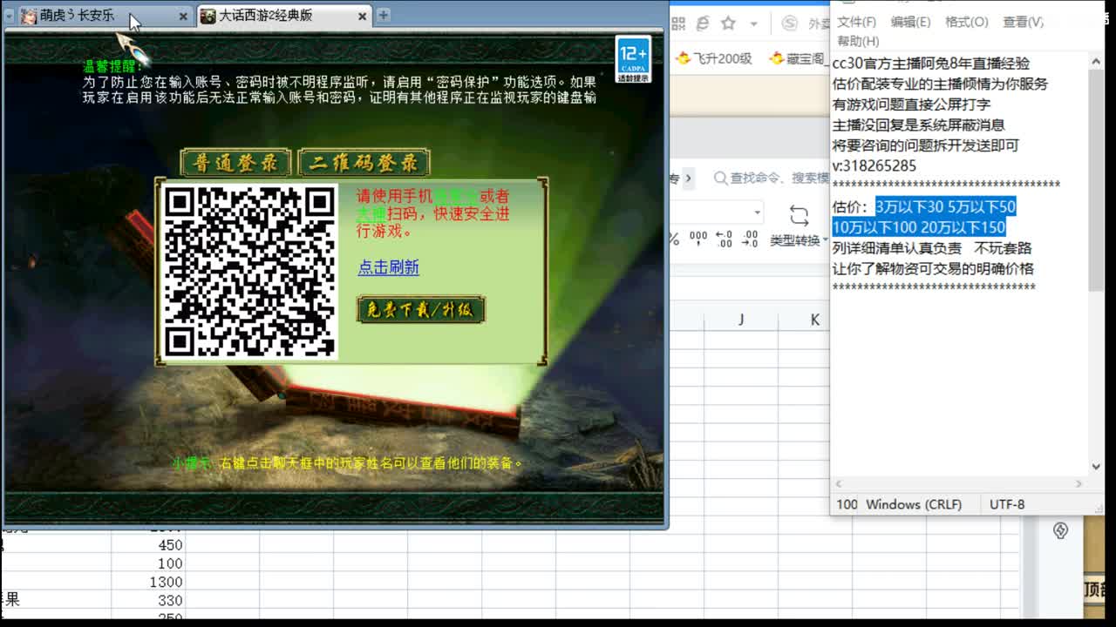Open the 文件(F) menu in Notepad
Image resolution: width=1116 pixels, height=627 pixels.
[x=857, y=22]
